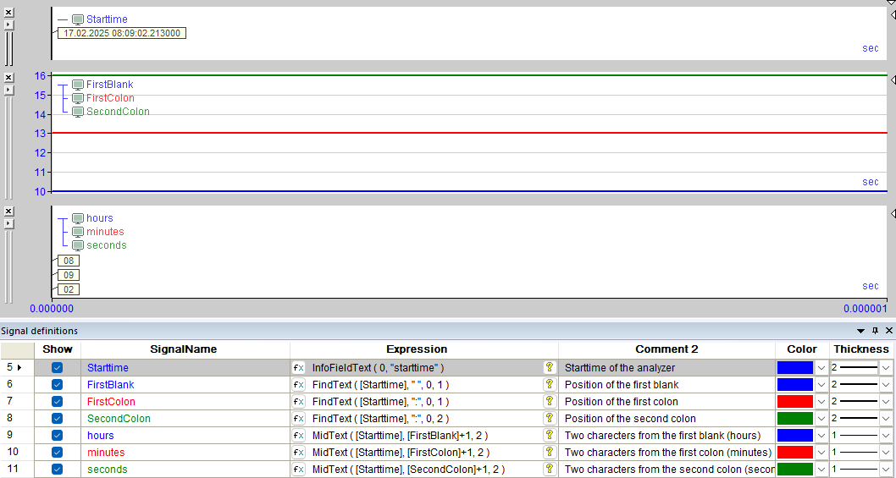Open fx expression editor for FirstColon row

click(x=298, y=402)
